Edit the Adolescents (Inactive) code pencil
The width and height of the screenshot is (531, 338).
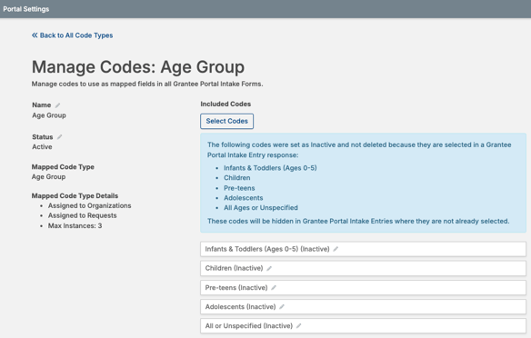282,307
